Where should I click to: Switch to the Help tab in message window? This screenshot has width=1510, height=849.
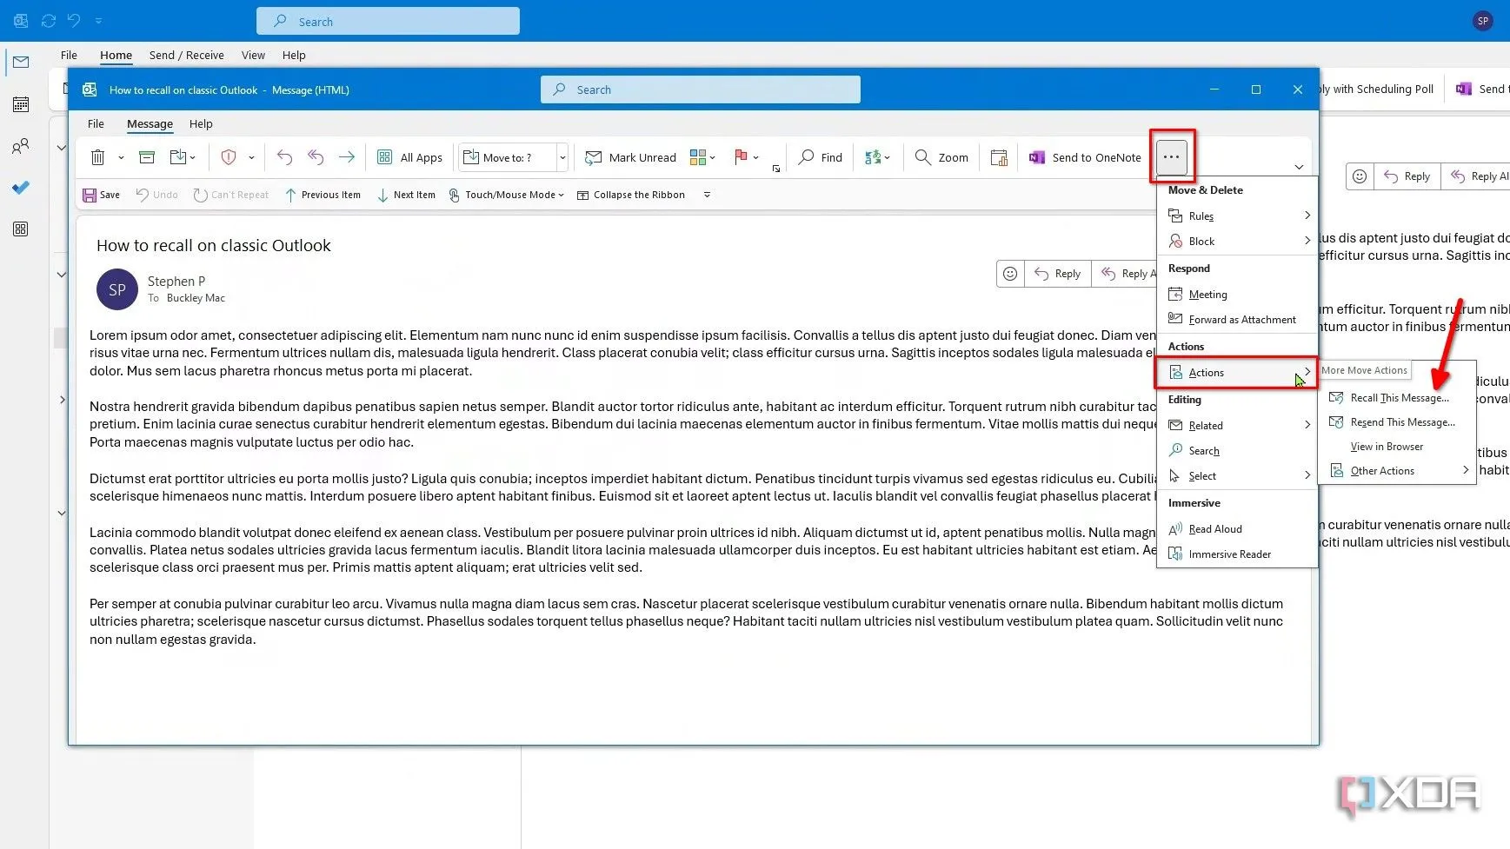[201, 123]
